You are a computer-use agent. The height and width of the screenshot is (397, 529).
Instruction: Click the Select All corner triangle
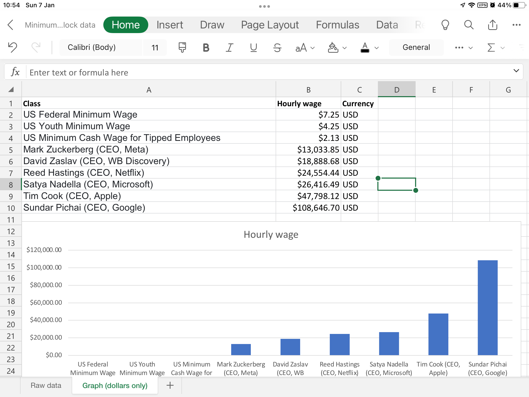pos(11,89)
